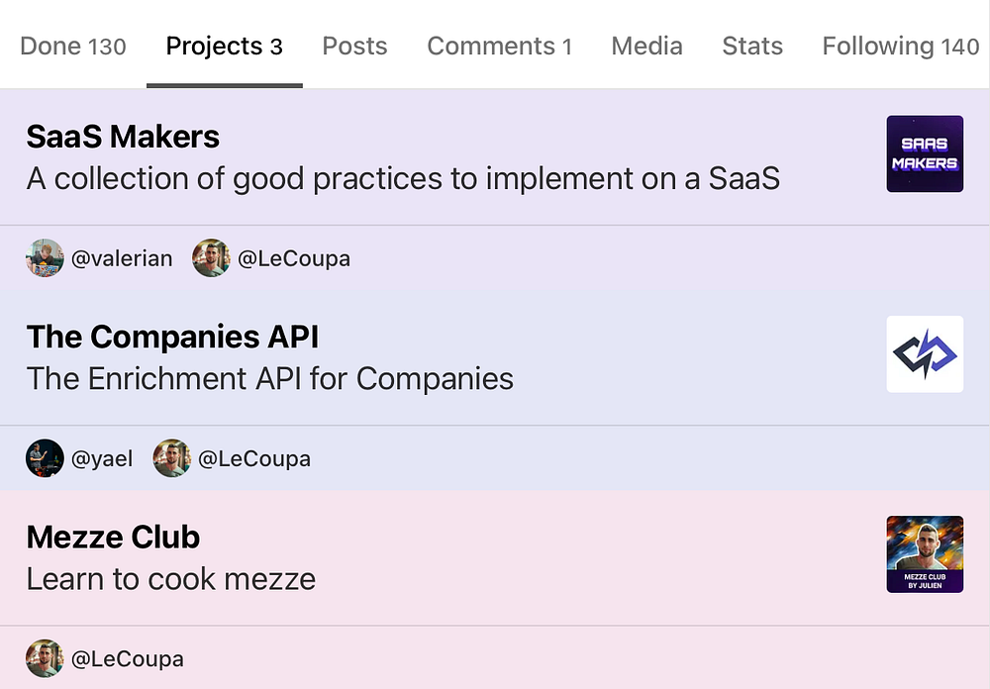Click @yael's avatar picture
The height and width of the screenshot is (689, 990).
[x=45, y=459]
